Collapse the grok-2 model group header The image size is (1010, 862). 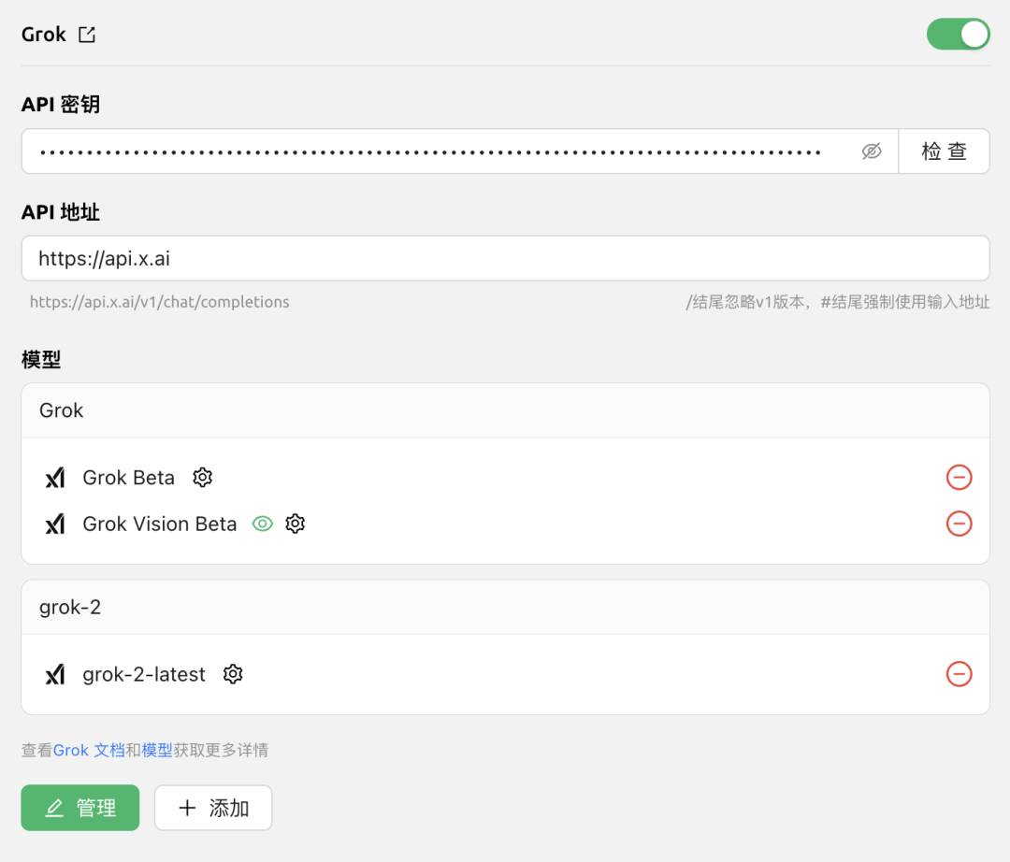(506, 607)
